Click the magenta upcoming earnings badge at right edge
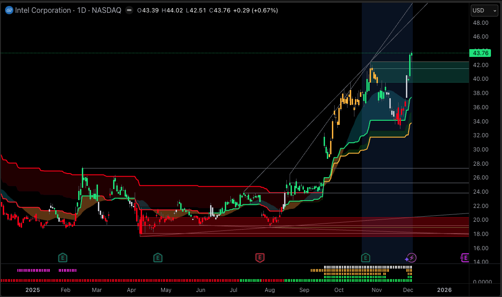Screen dimensions: 502x297 465,258
